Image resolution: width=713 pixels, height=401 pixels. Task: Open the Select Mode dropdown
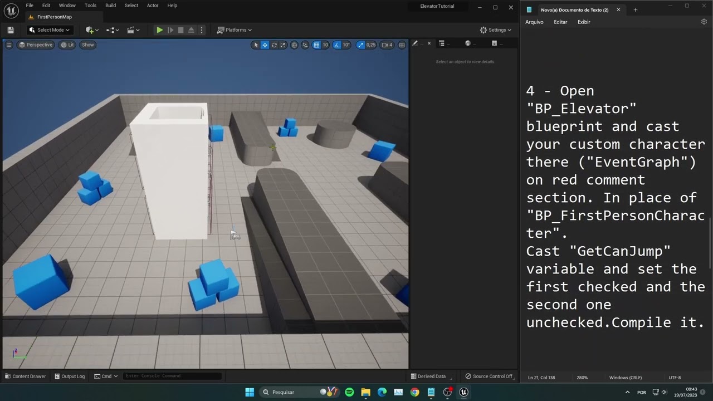50,30
